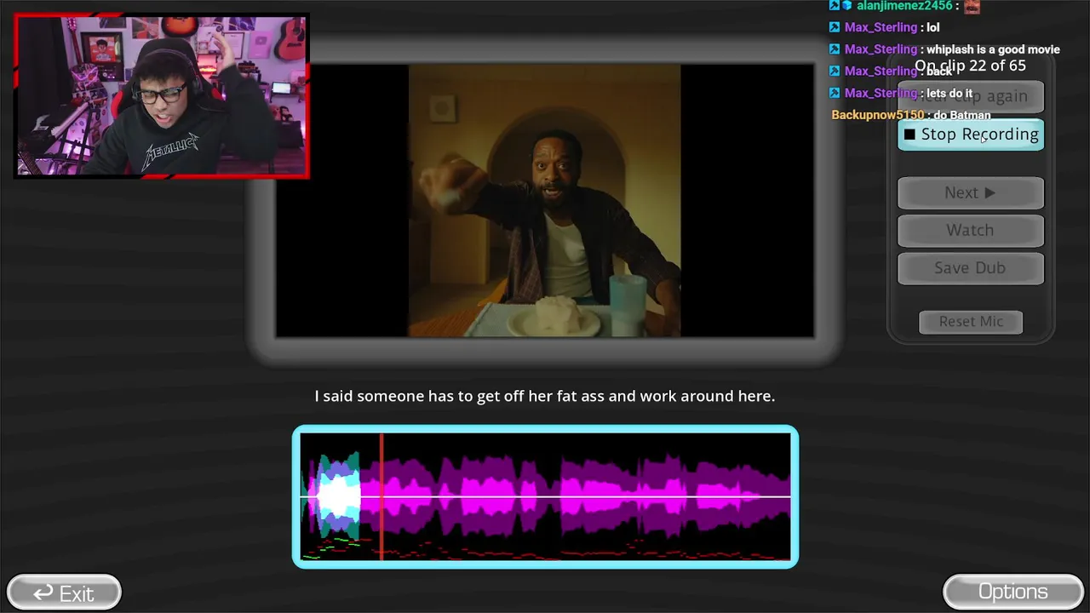This screenshot has height=613, width=1090.
Task: Click the chat message "do Batman"
Action: [962, 115]
